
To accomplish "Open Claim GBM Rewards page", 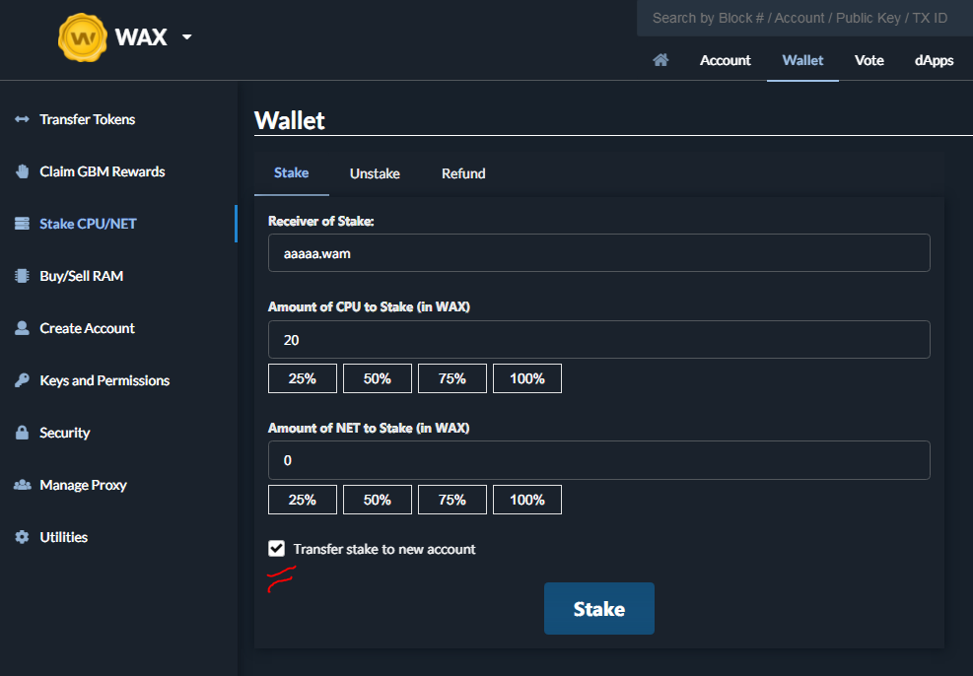I will (103, 171).
